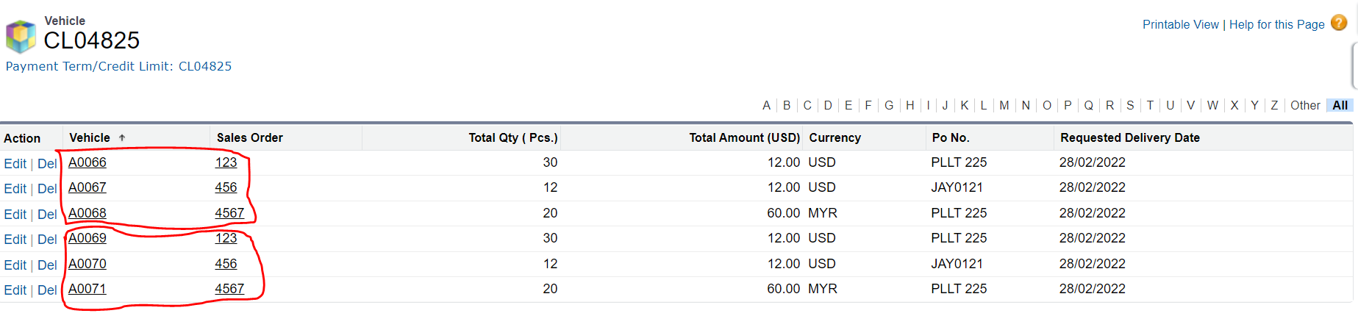Viewport: 1358px width, 316px height.
Task: Click sales order 123 for A0066
Action: [x=226, y=162]
